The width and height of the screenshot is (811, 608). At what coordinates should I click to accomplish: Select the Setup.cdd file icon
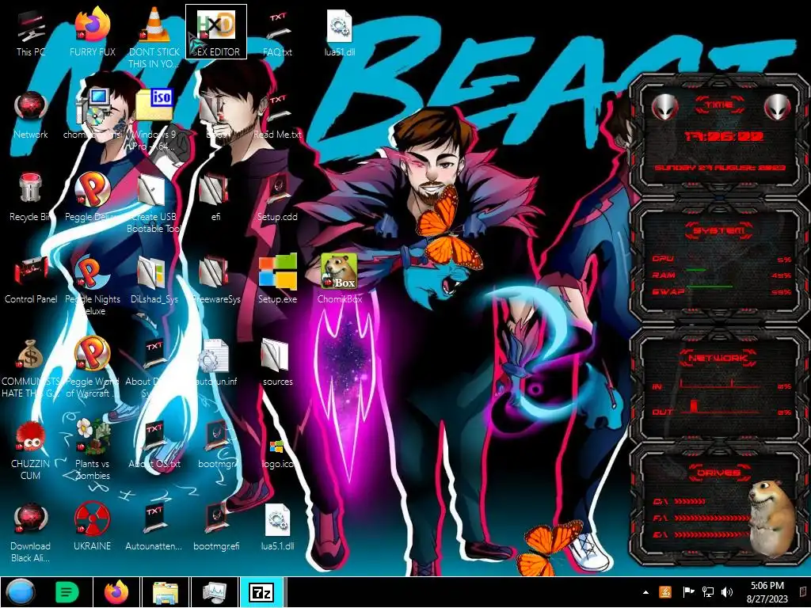(277, 197)
